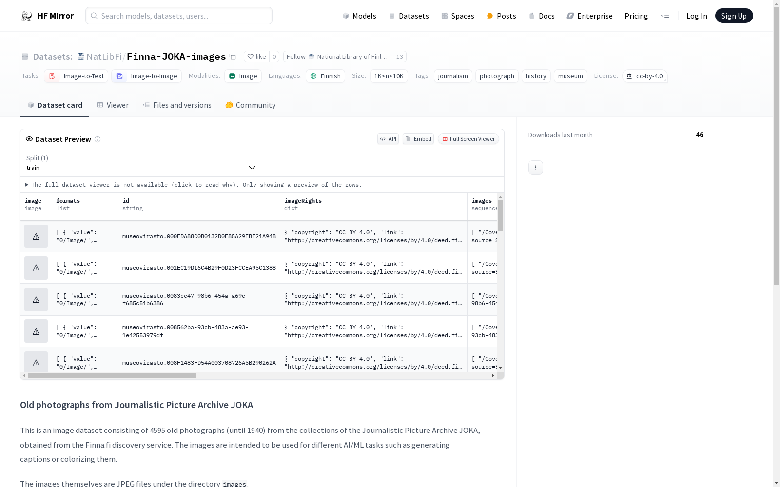Click Log In
The image size is (780, 487).
[697, 16]
